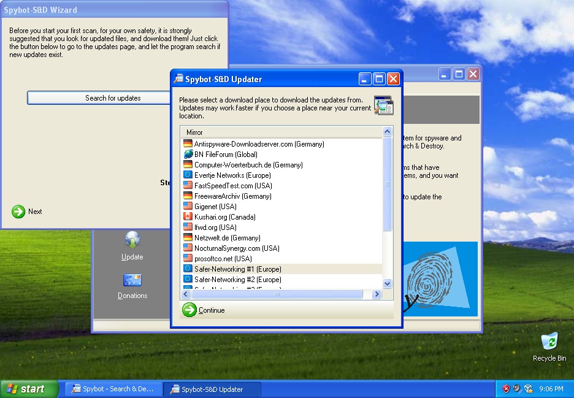Close the Spybot main window behind the Updater
Screen dimensions: 574x398
pyautogui.click(x=473, y=74)
